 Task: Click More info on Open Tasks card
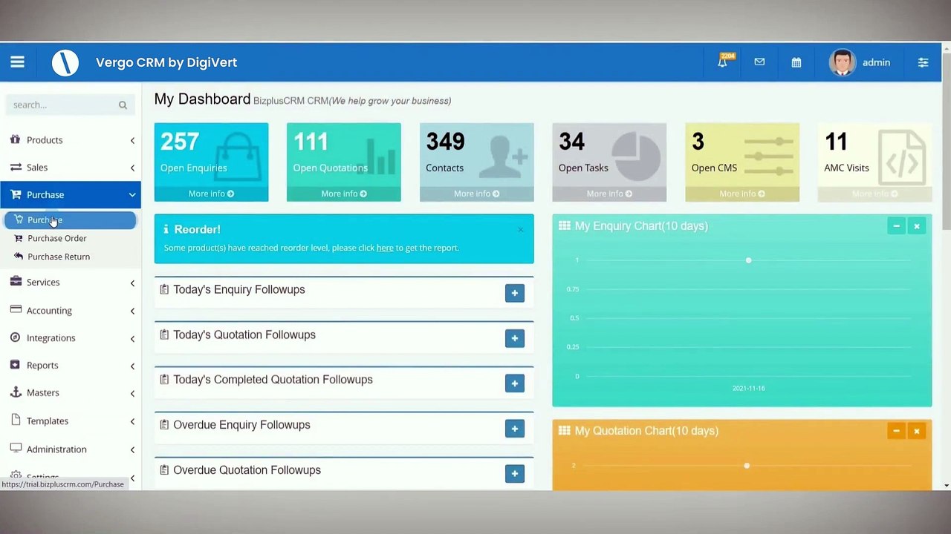(x=609, y=194)
